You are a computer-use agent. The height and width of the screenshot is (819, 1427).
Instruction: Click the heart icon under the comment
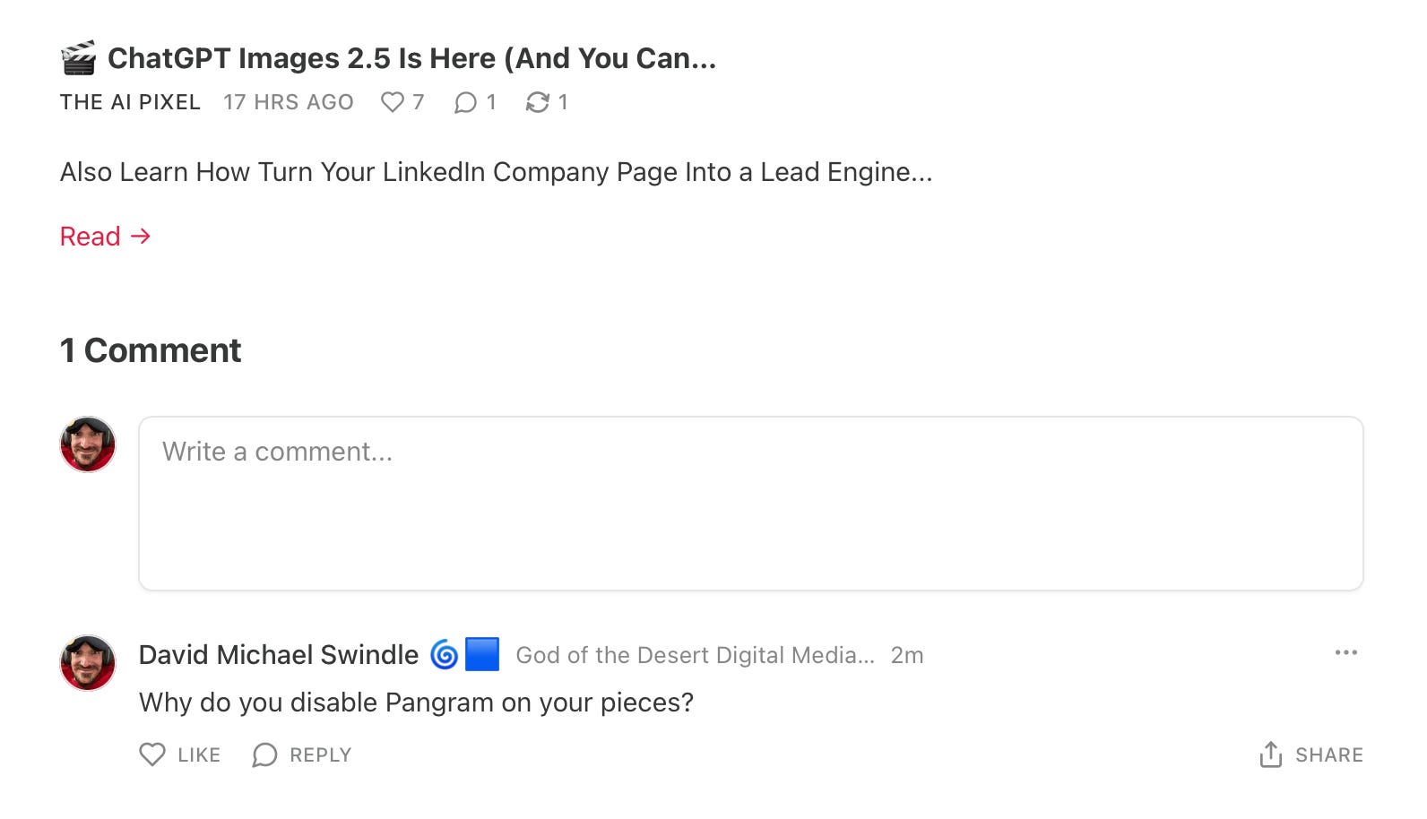[152, 754]
